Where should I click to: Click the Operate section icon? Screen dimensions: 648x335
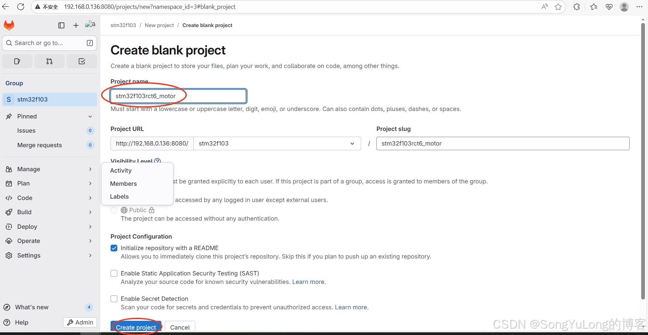[9, 241]
